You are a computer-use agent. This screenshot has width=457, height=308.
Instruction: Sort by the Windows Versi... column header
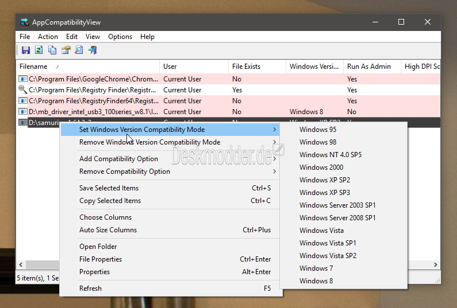tap(314, 67)
